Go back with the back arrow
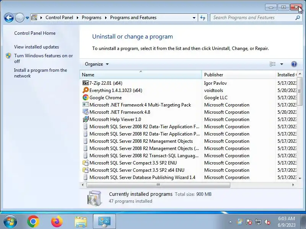The height and width of the screenshot is (229, 306). pos(9,18)
